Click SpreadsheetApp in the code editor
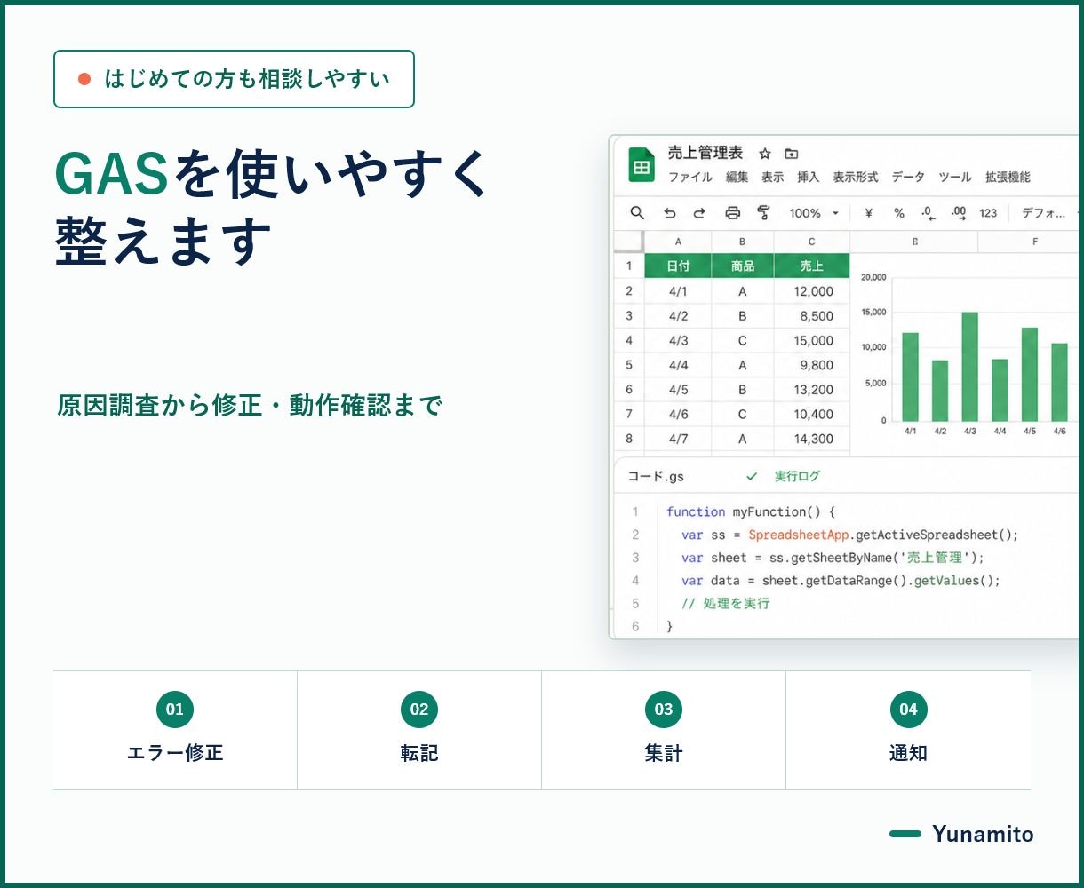Image resolution: width=1084 pixels, height=888 pixels. 799,535
